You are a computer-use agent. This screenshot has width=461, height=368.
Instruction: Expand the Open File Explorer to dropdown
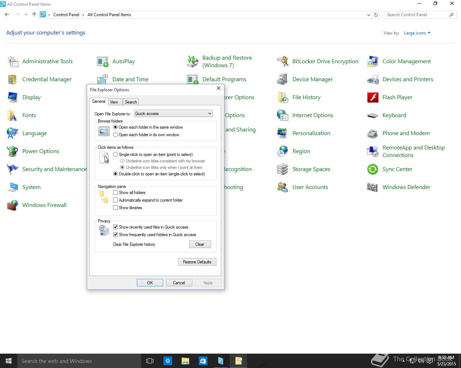(x=173, y=114)
